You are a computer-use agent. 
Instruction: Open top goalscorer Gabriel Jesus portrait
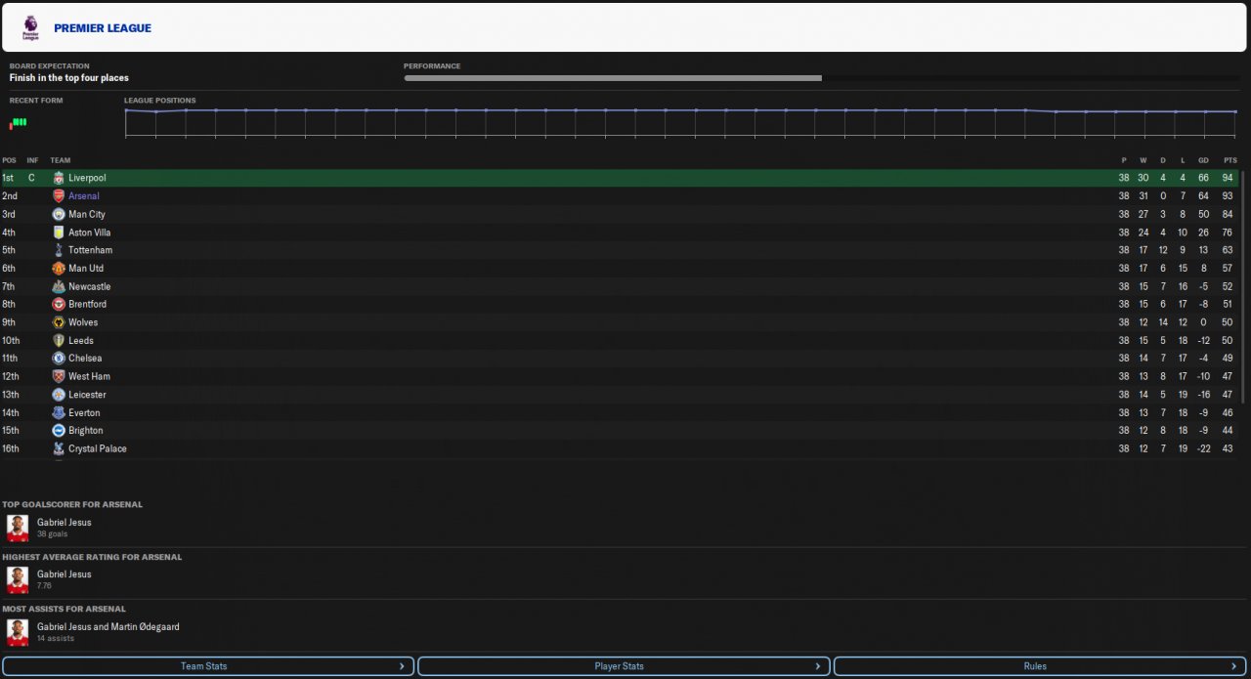point(18,529)
